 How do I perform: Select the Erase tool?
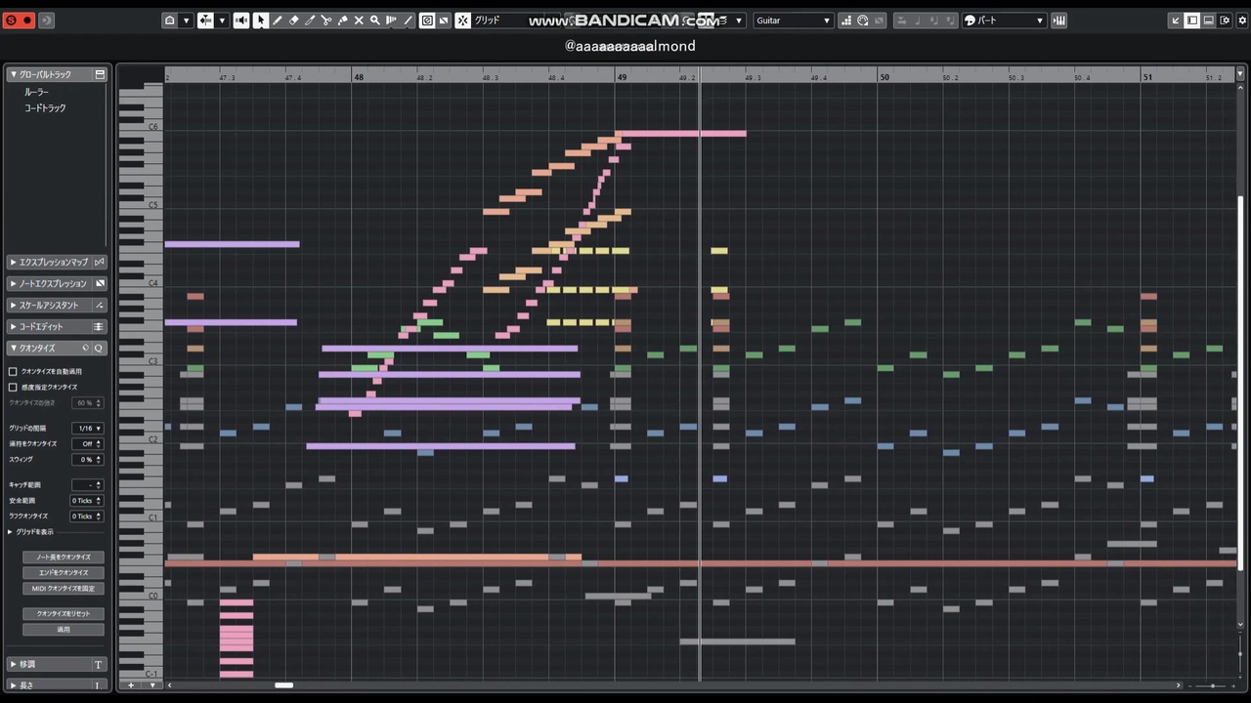[x=294, y=20]
